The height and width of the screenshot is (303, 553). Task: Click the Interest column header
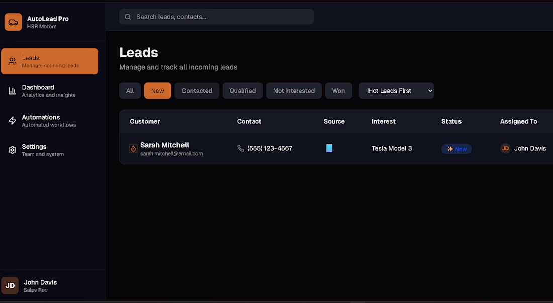pyautogui.click(x=384, y=121)
